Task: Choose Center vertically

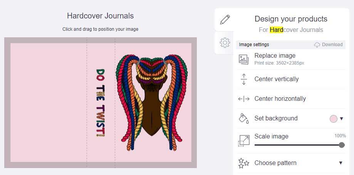Action: (x=276, y=79)
